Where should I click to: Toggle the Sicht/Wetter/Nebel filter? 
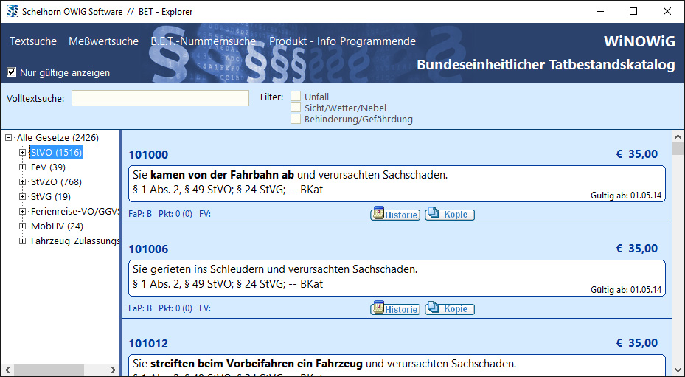click(x=296, y=108)
